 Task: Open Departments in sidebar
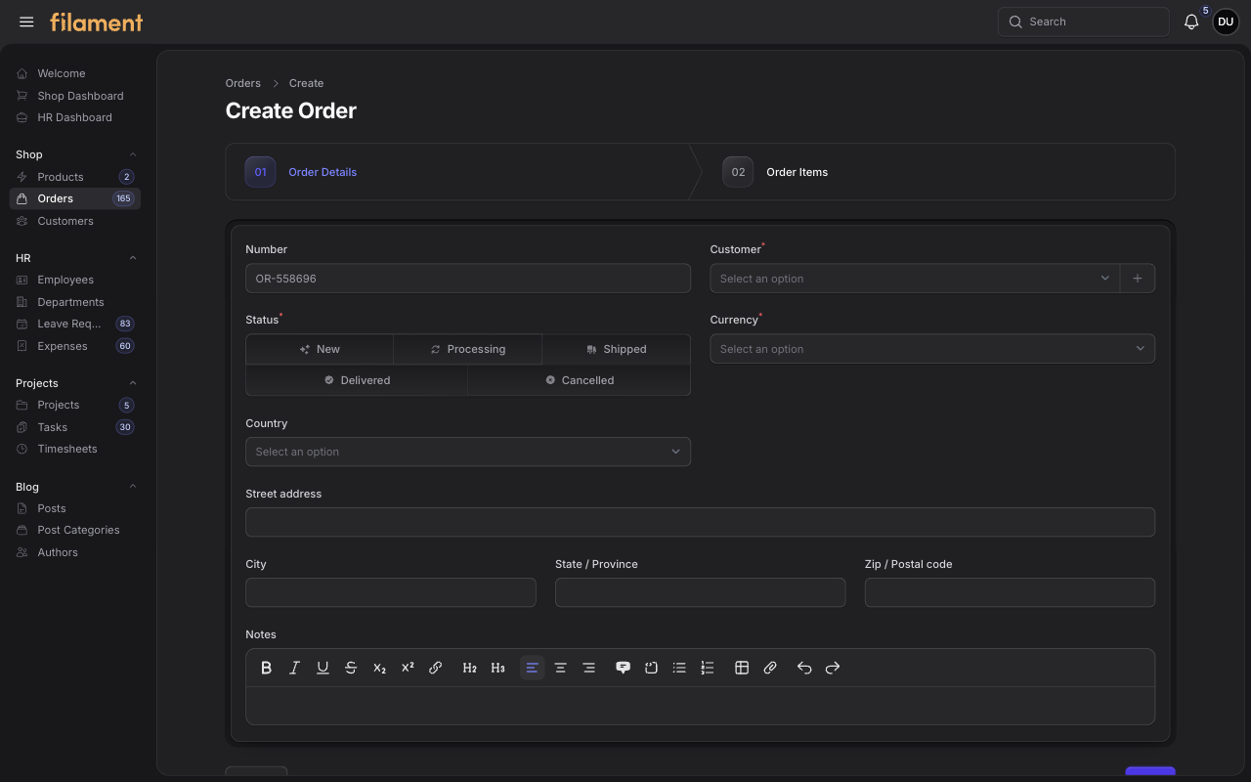click(x=75, y=302)
